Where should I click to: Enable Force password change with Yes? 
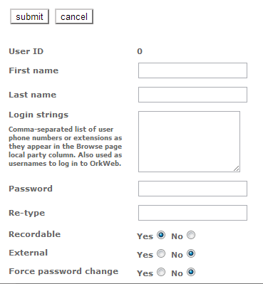coord(161,272)
